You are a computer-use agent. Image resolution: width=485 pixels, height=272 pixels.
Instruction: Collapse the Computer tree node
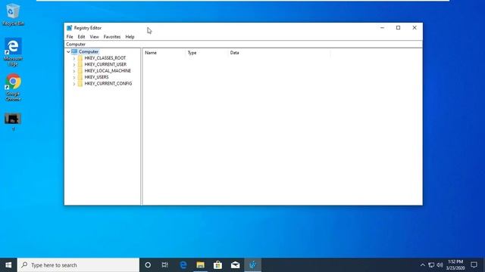(68, 52)
